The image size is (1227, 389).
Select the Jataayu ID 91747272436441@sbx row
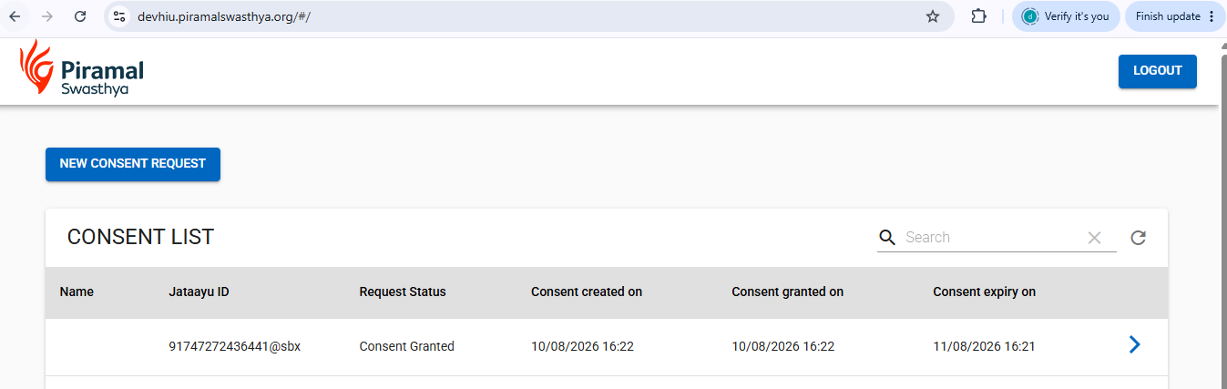[607, 346]
